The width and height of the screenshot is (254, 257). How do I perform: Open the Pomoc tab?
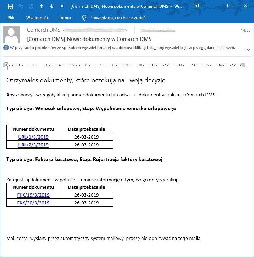pyautogui.click(x=65, y=18)
